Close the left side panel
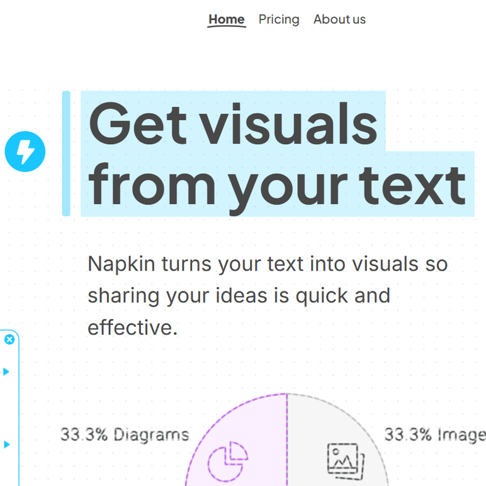The width and height of the screenshot is (486, 486). 9,339
